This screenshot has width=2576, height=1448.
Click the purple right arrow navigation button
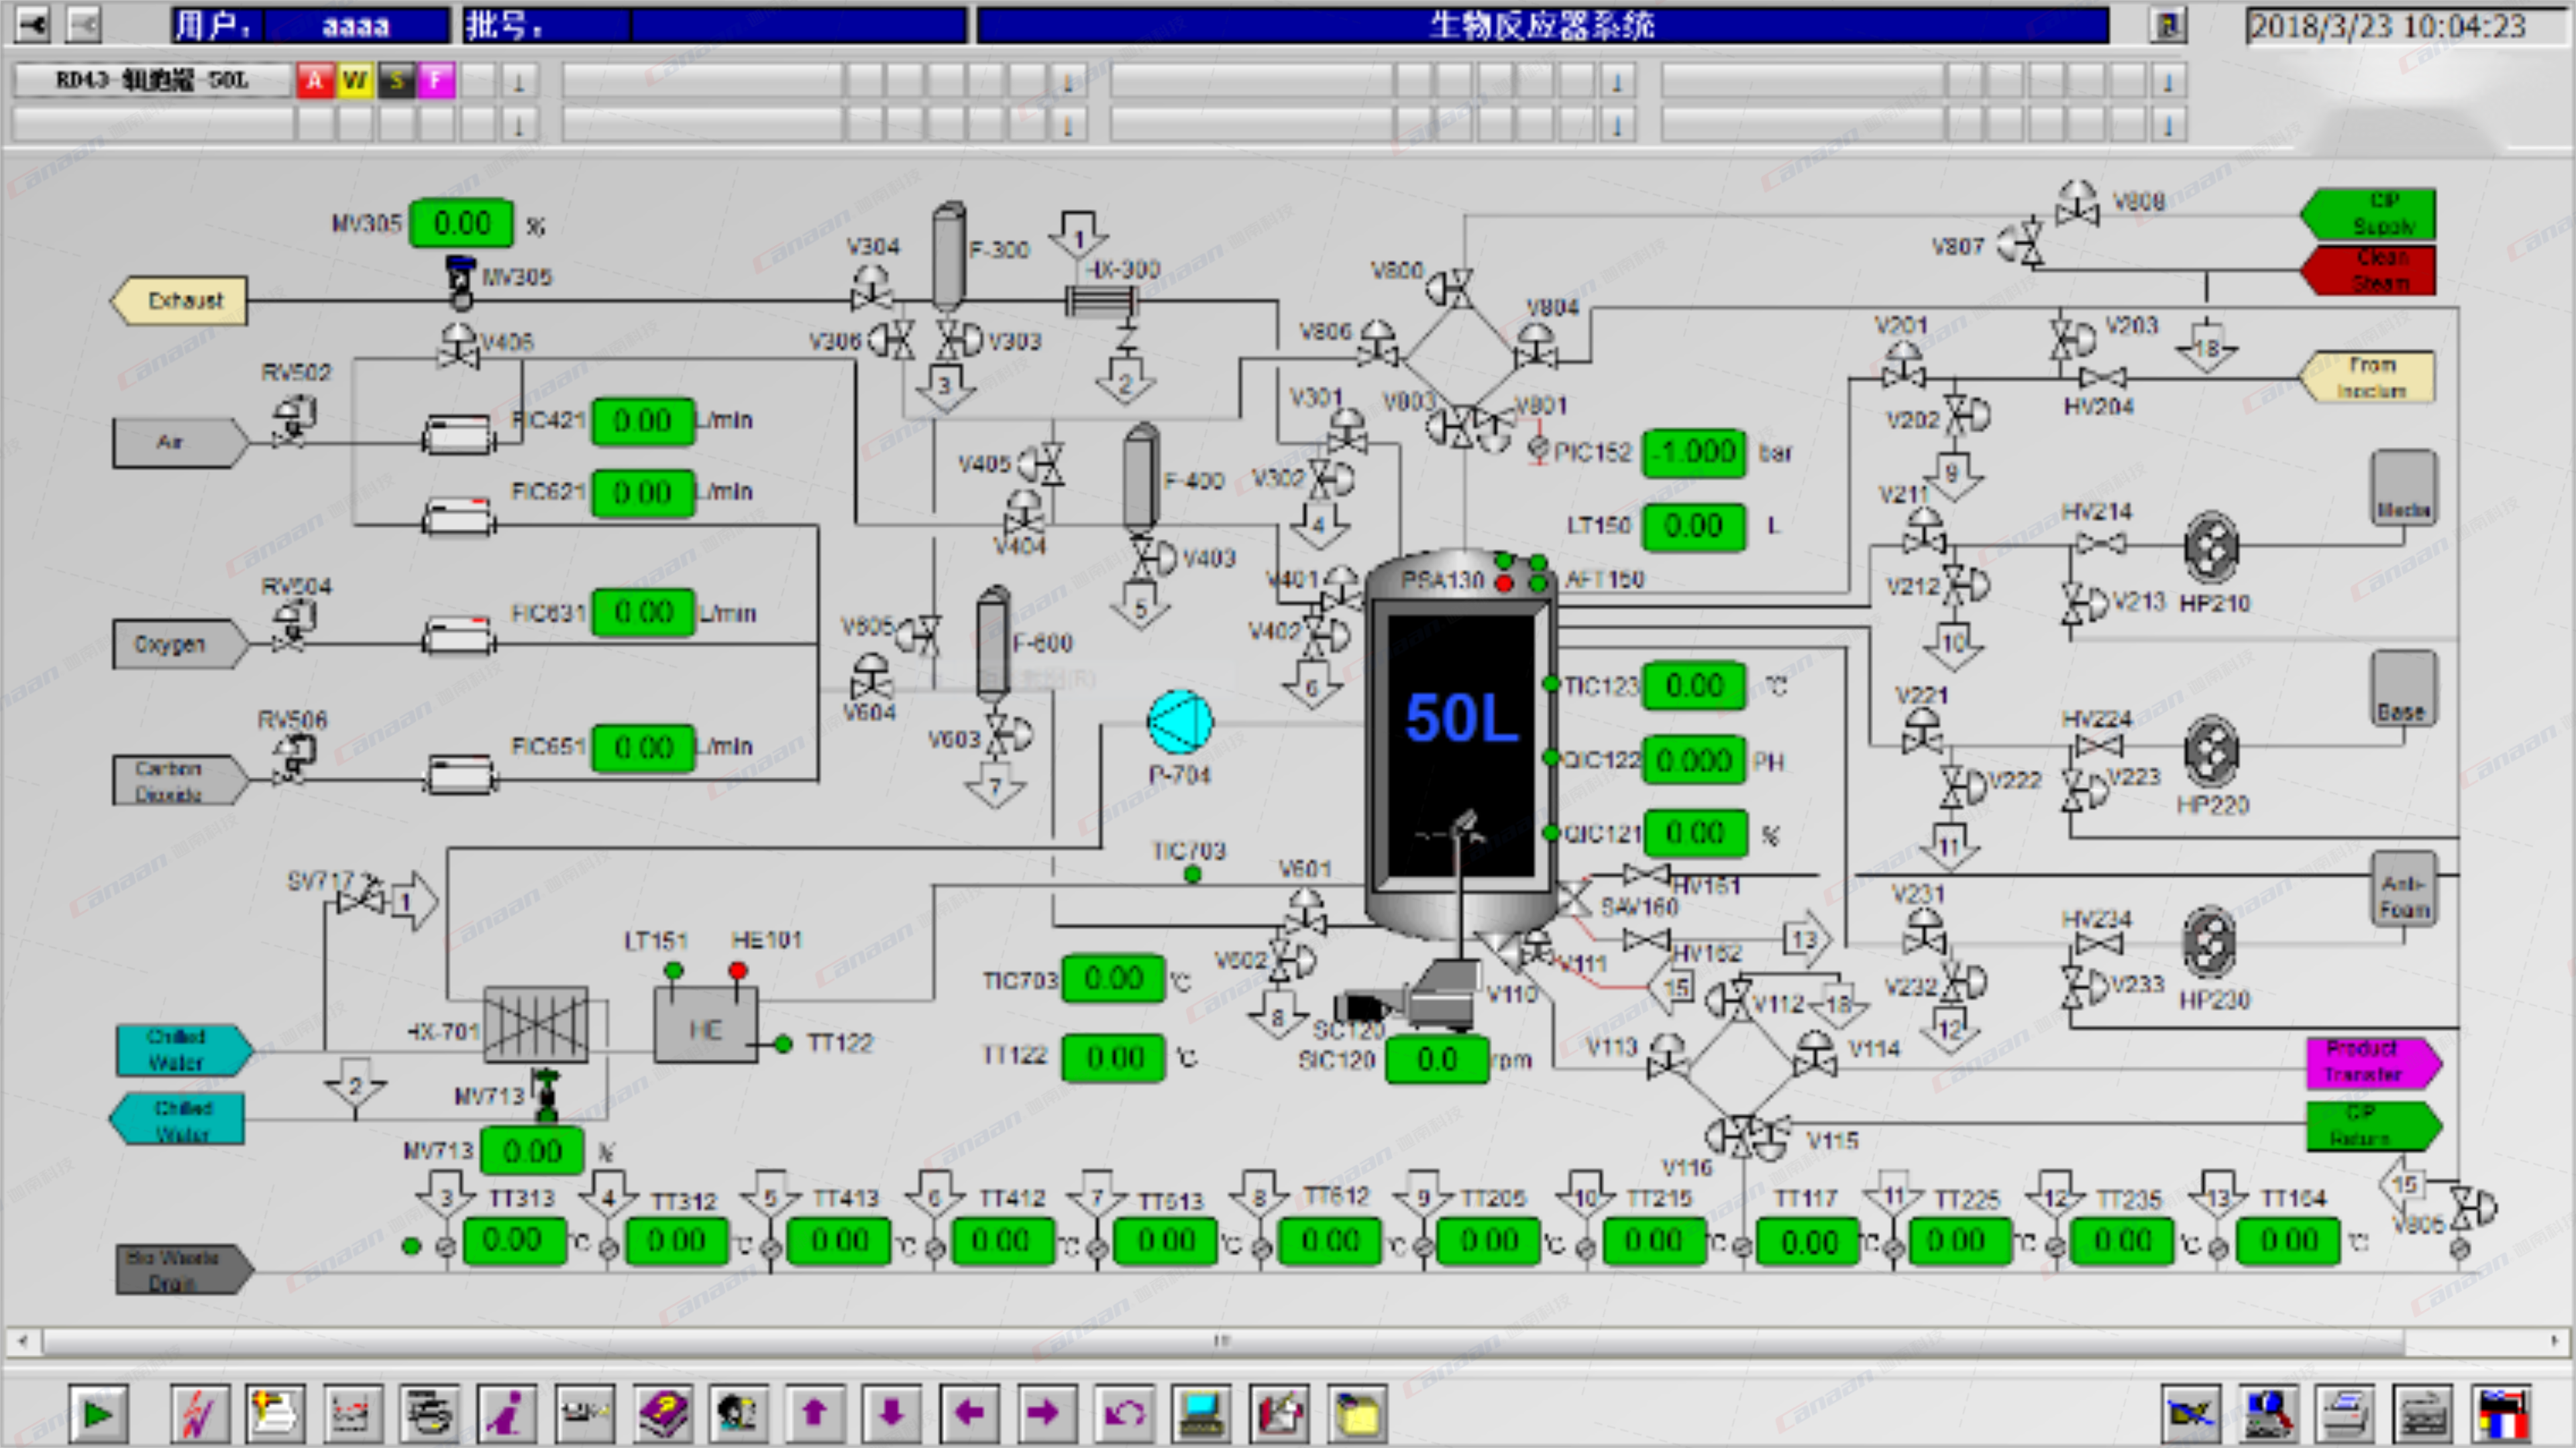[1043, 1413]
